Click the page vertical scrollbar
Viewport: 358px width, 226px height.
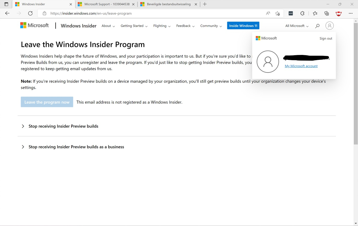(356, 83)
